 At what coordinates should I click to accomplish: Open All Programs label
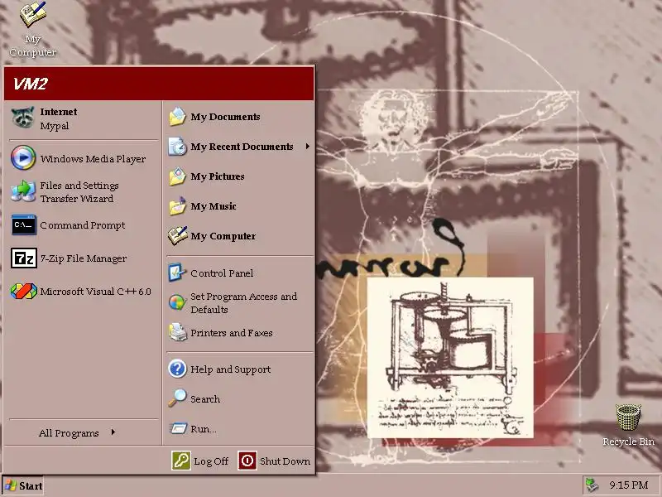pos(69,432)
